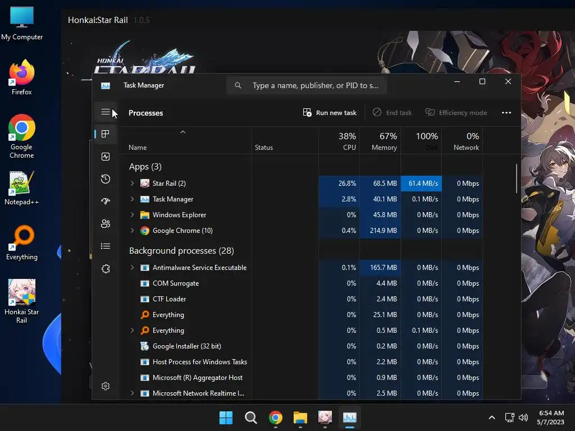Select the COM Surrogate process row
575x431 pixels.
click(302, 283)
